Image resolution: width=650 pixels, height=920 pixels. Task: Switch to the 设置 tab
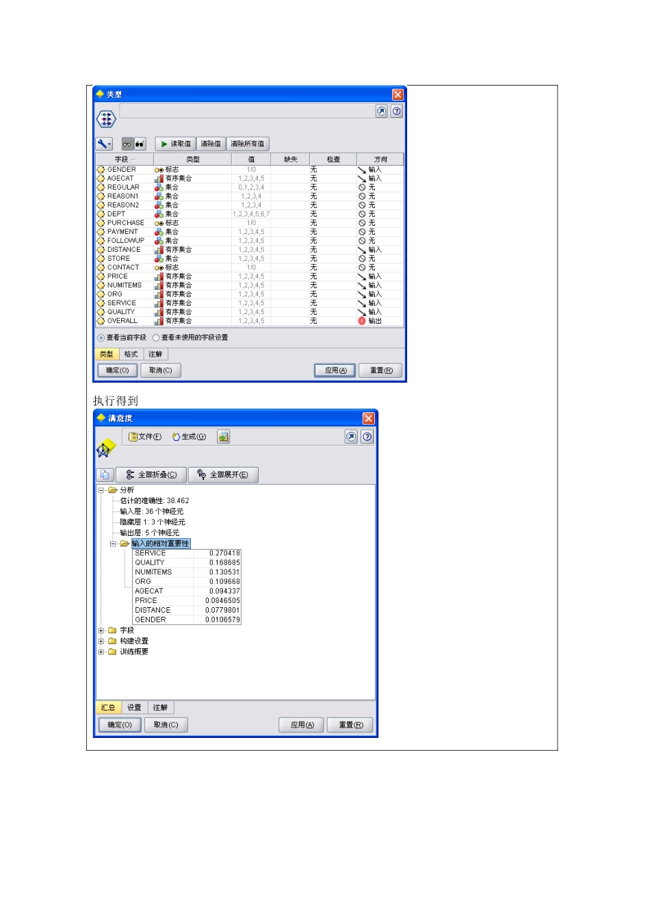point(134,708)
